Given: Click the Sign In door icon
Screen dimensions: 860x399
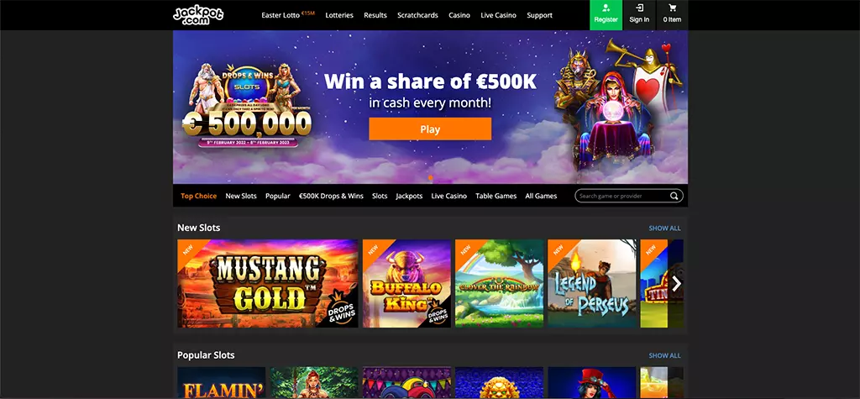Looking at the screenshot, I should point(639,8).
